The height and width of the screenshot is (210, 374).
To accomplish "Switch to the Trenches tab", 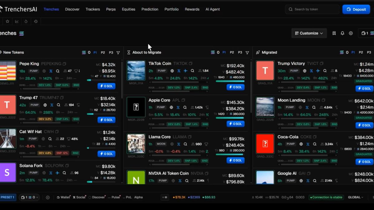I will pos(51,9).
